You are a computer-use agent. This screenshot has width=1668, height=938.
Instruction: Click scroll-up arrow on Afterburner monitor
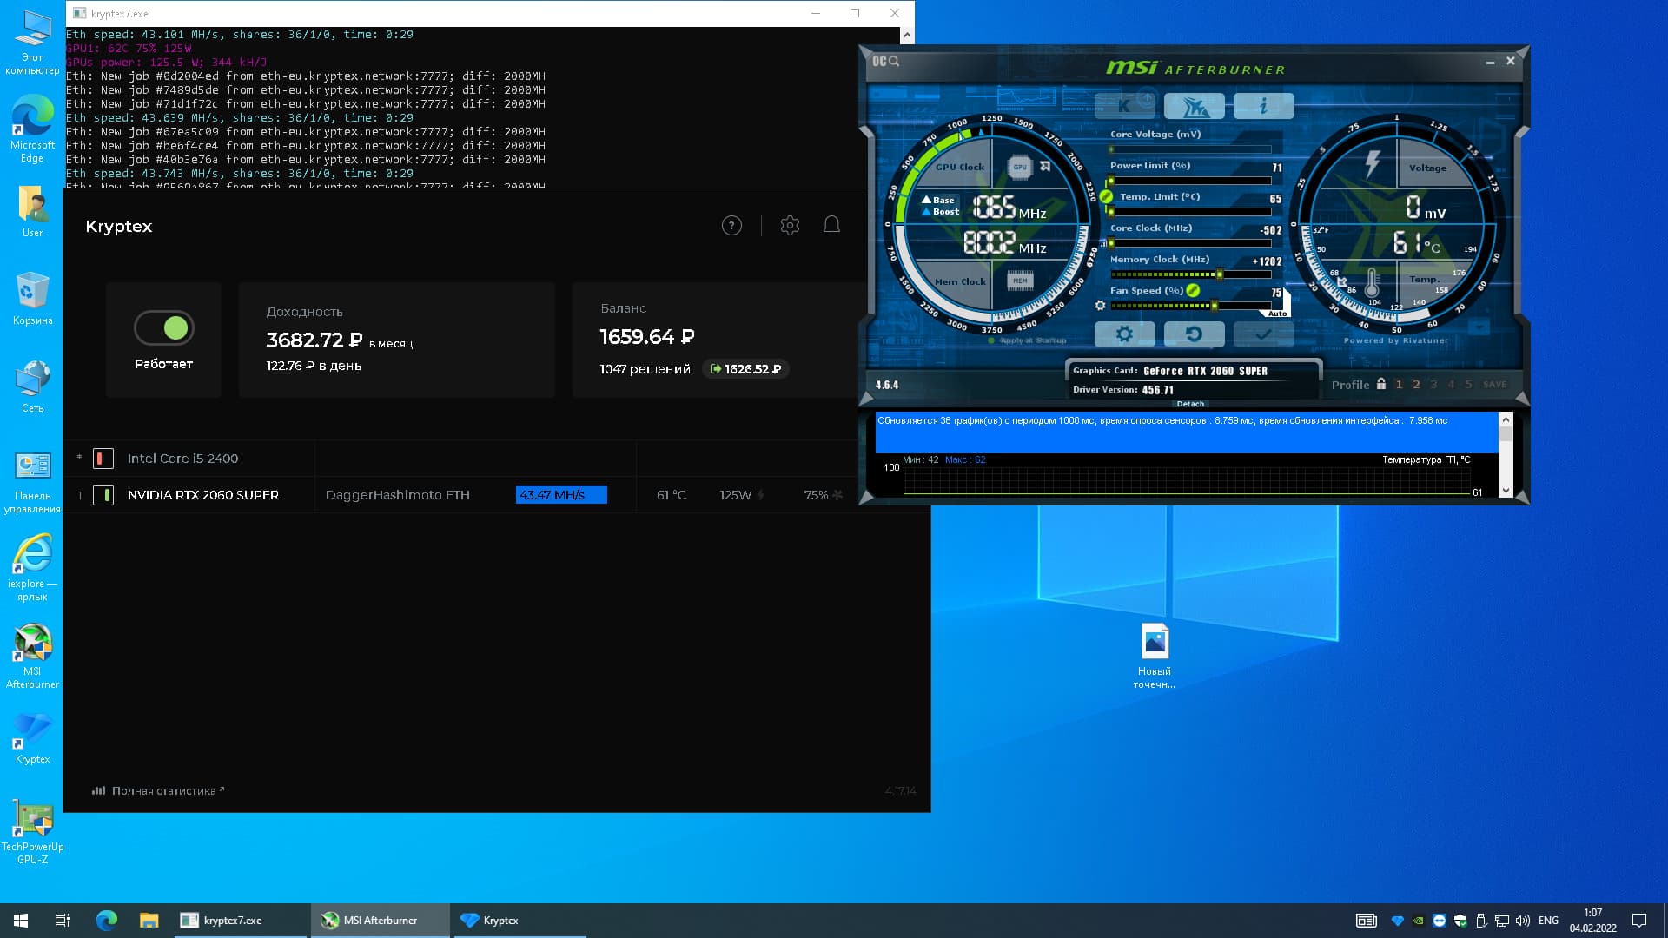[1506, 419]
